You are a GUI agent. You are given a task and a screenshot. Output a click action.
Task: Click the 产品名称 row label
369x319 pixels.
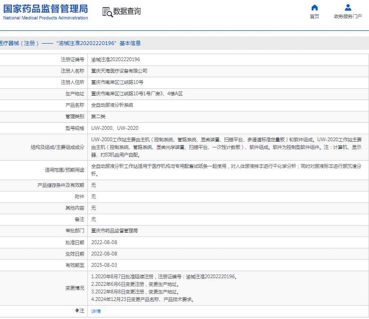point(75,105)
